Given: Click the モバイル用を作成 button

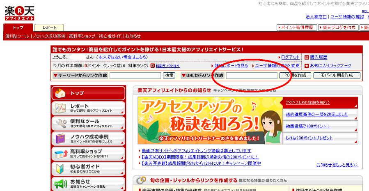Looking at the screenshot, I should click(x=337, y=75).
